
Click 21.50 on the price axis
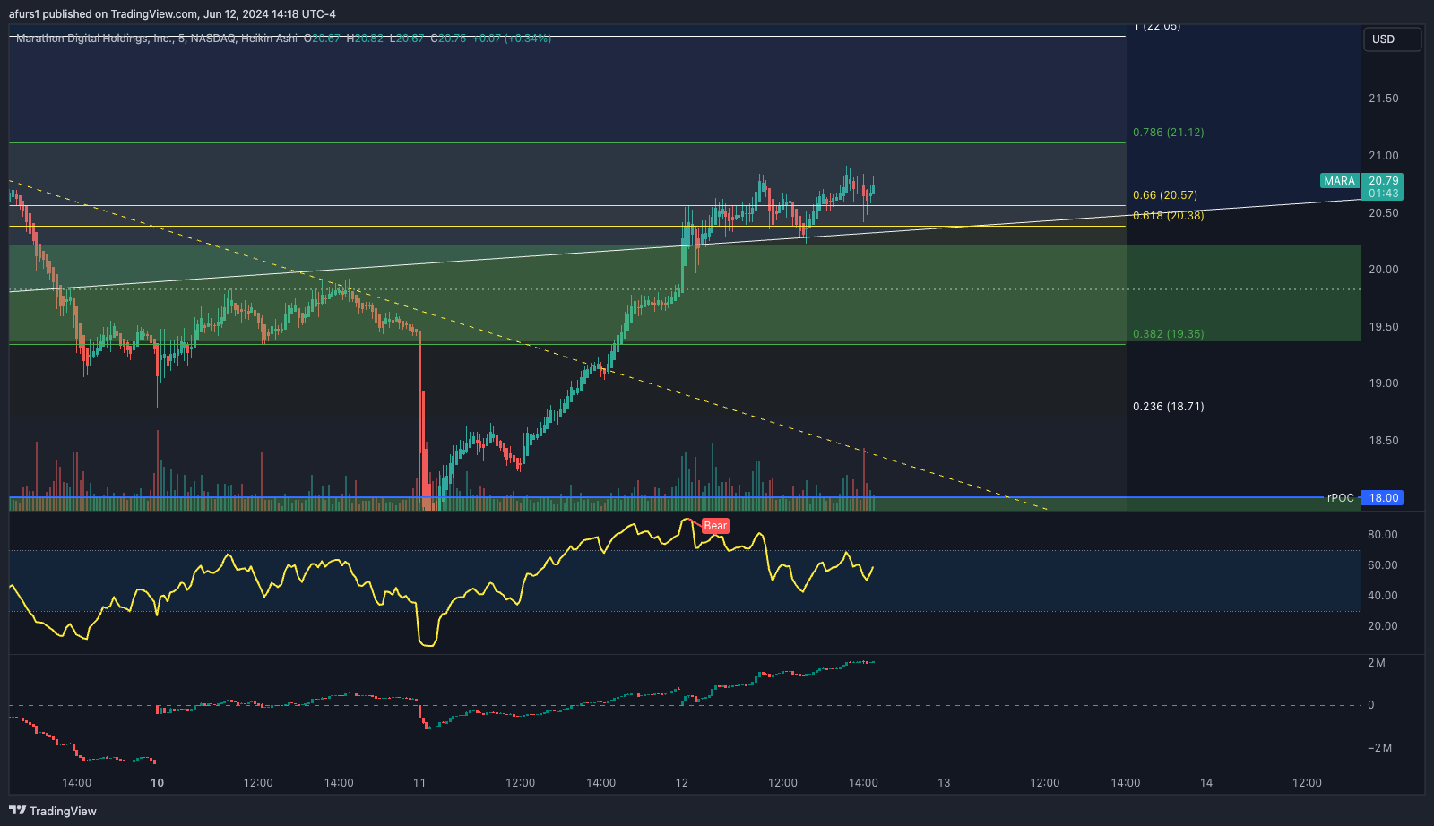(1383, 99)
